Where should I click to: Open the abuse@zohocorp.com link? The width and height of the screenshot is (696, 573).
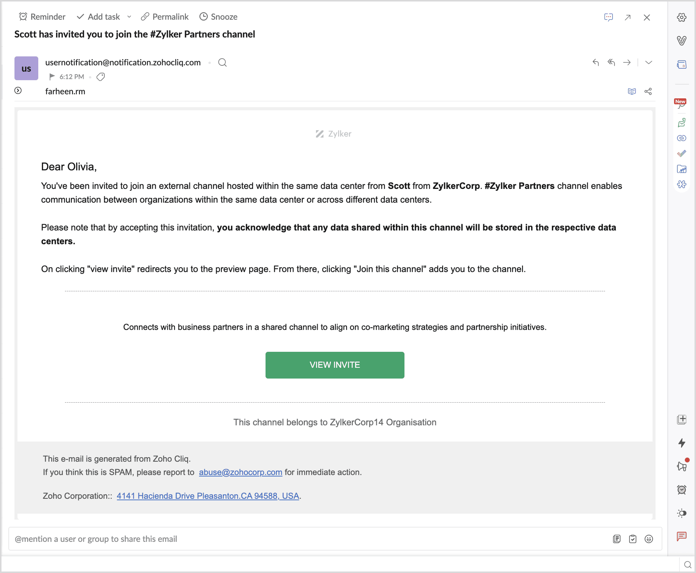(240, 472)
